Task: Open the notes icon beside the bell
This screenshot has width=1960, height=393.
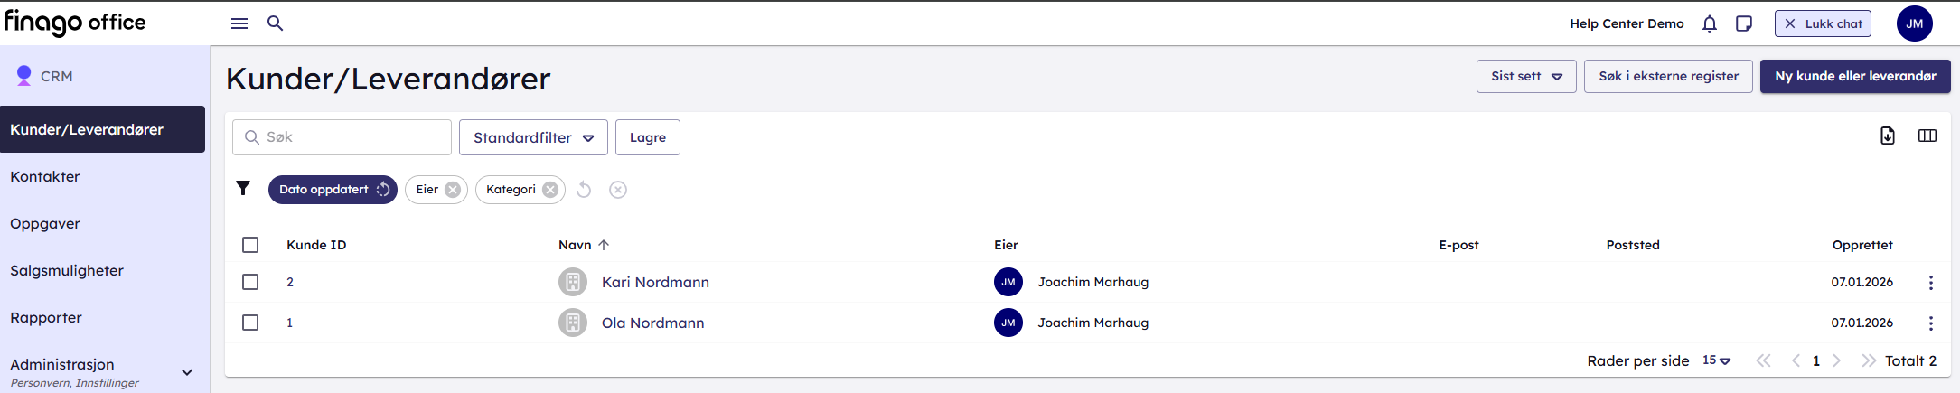Action: (x=1744, y=23)
